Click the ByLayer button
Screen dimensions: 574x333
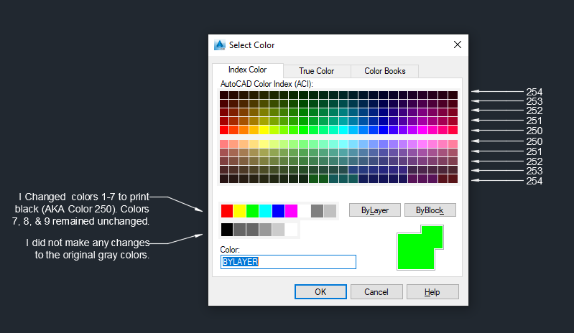(375, 210)
